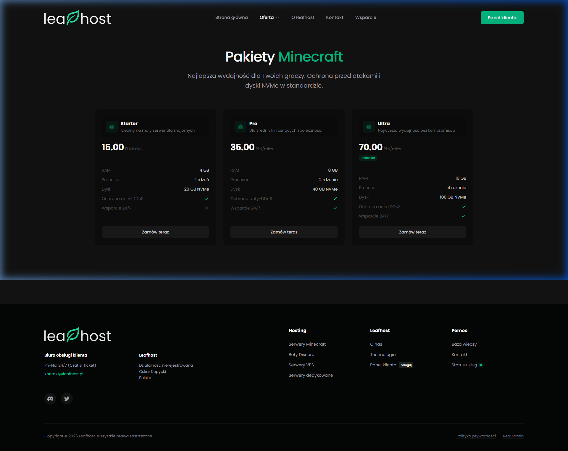Image resolution: width=568 pixels, height=451 pixels.
Task: Order the Ultra plan with Zamów teraz
Action: click(412, 232)
